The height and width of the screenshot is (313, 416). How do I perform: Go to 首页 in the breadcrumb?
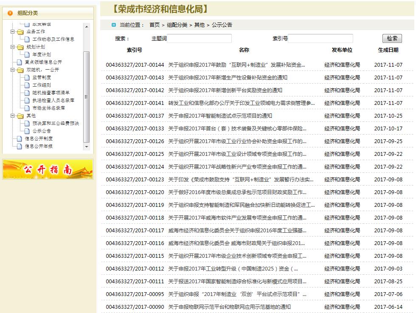click(x=155, y=25)
